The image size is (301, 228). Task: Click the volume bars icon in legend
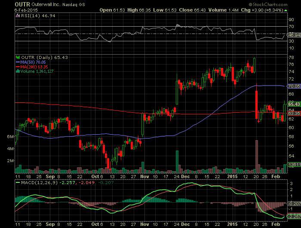pyautogui.click(x=18, y=71)
